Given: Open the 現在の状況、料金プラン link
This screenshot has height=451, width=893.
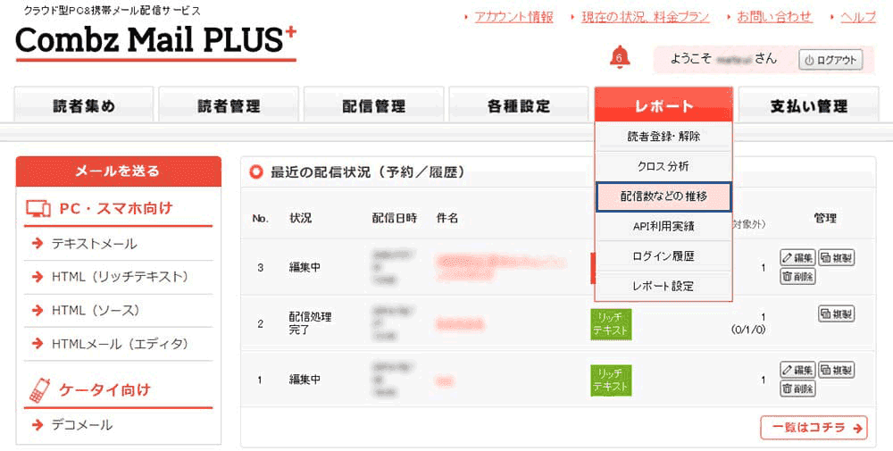Looking at the screenshot, I should point(646,17).
